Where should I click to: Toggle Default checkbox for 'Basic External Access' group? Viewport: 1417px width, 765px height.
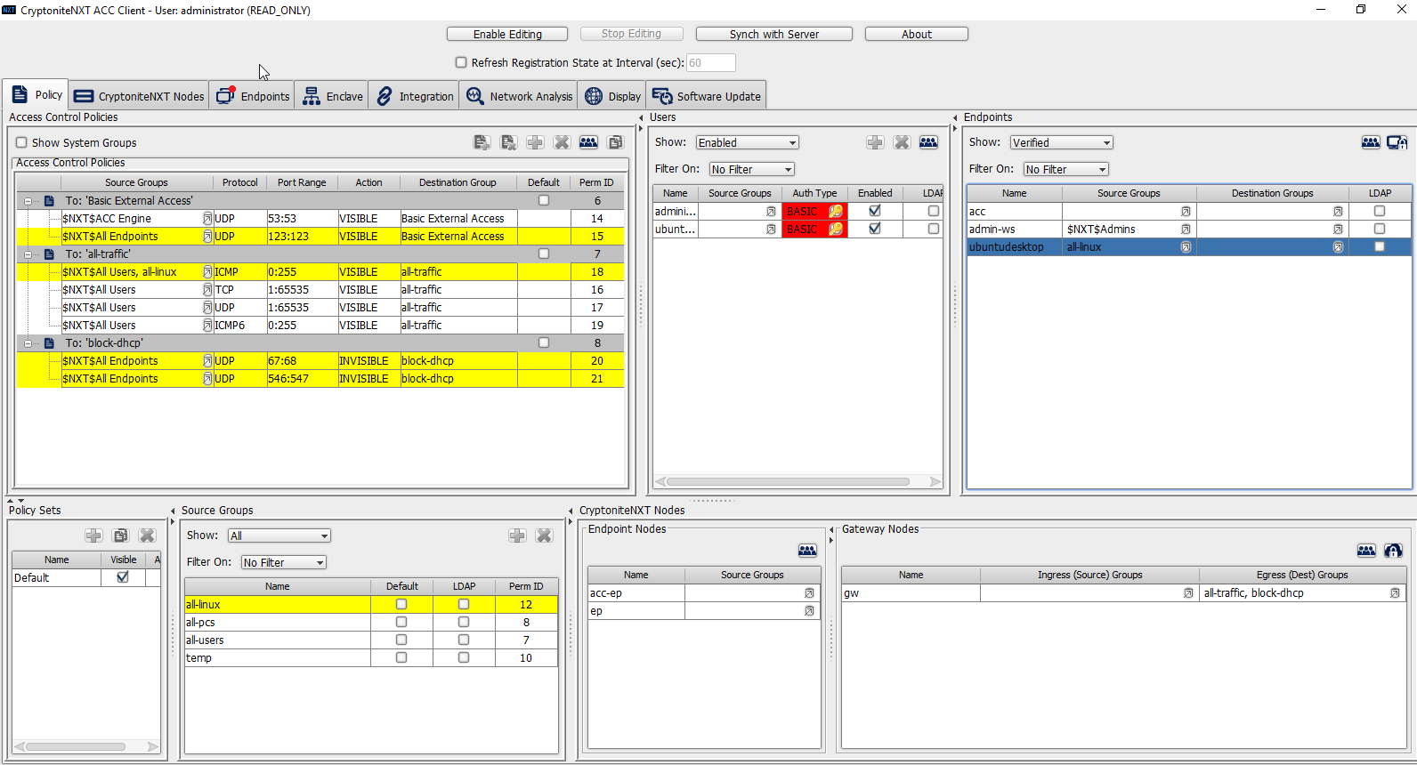tap(544, 201)
